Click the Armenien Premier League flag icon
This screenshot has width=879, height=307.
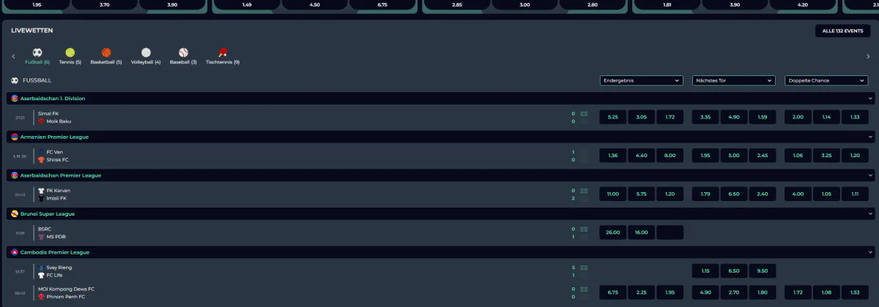click(15, 137)
